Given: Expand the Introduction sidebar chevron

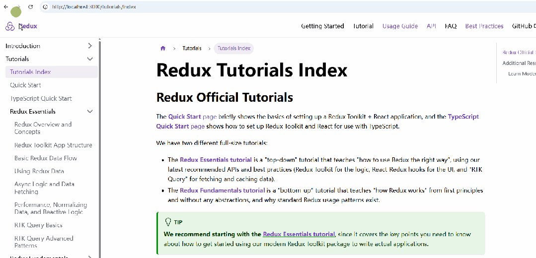Looking at the screenshot, I should pos(90,46).
